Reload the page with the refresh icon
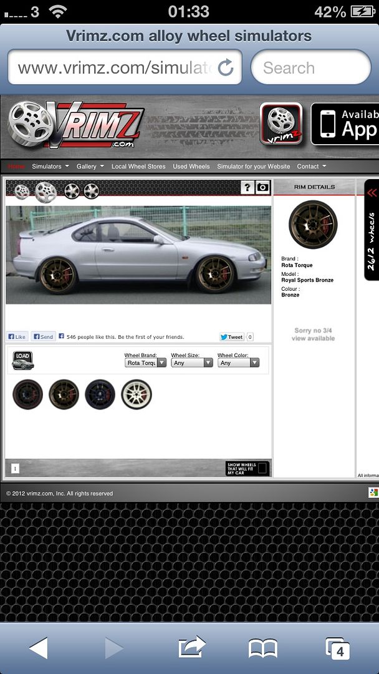The height and width of the screenshot is (674, 379). point(225,67)
